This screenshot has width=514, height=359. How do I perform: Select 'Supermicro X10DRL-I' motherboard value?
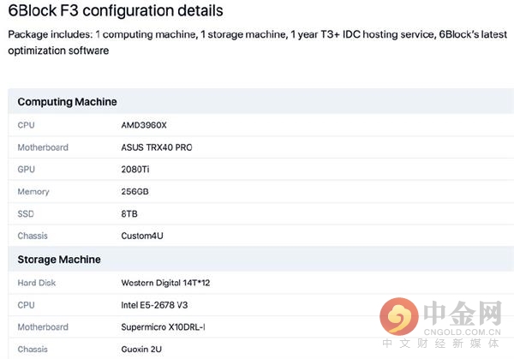point(163,327)
